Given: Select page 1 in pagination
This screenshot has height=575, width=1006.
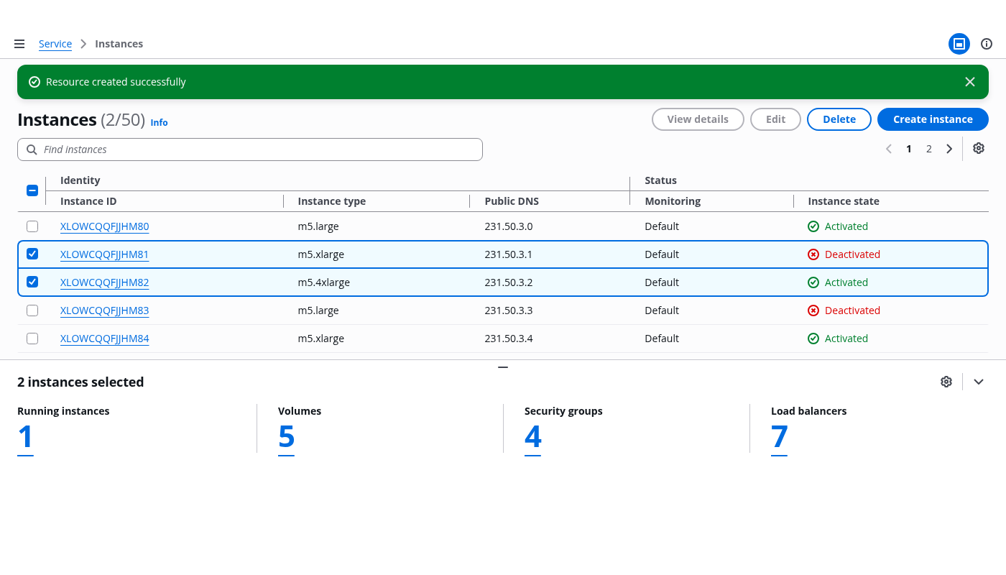Looking at the screenshot, I should 909,149.
